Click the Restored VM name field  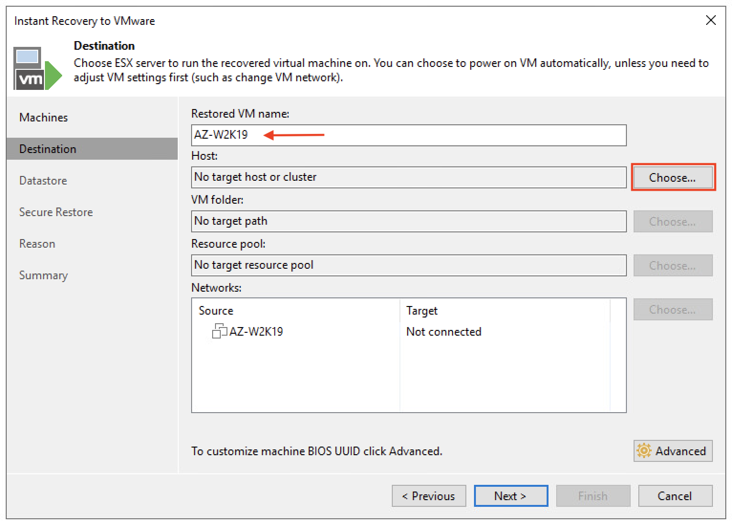click(409, 135)
